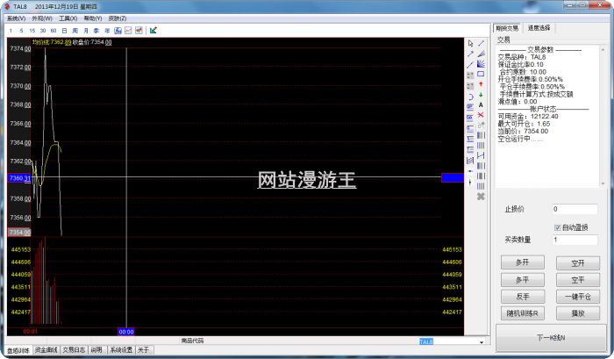614x359 pixels.
Task: Click the blue price marker block
Action: point(453,177)
